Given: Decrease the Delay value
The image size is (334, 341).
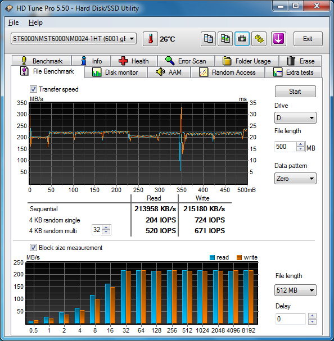Looking at the screenshot, I should 312,321.
